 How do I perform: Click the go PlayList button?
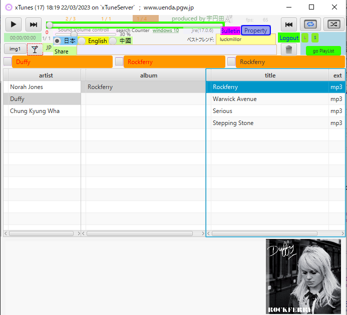click(x=323, y=51)
